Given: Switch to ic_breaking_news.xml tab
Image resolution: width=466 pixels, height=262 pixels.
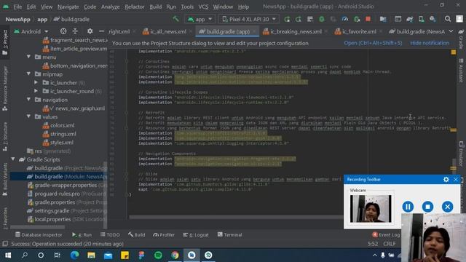Looking at the screenshot, I should click(x=296, y=31).
